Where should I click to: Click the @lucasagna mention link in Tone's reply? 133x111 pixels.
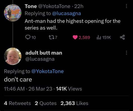(x=66, y=13)
